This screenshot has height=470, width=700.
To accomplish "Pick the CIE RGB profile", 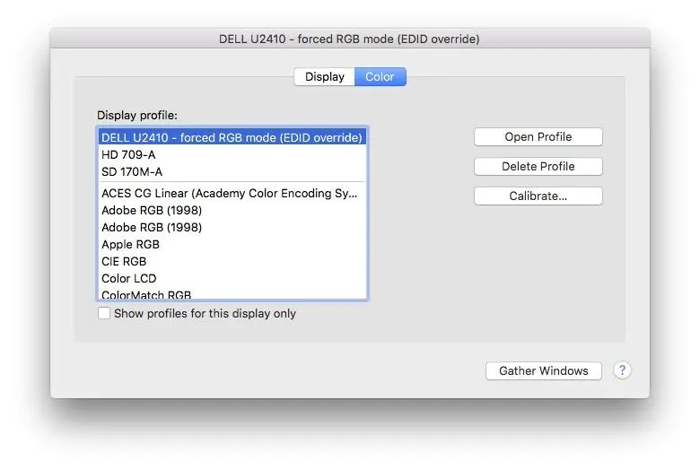I will tap(232, 261).
